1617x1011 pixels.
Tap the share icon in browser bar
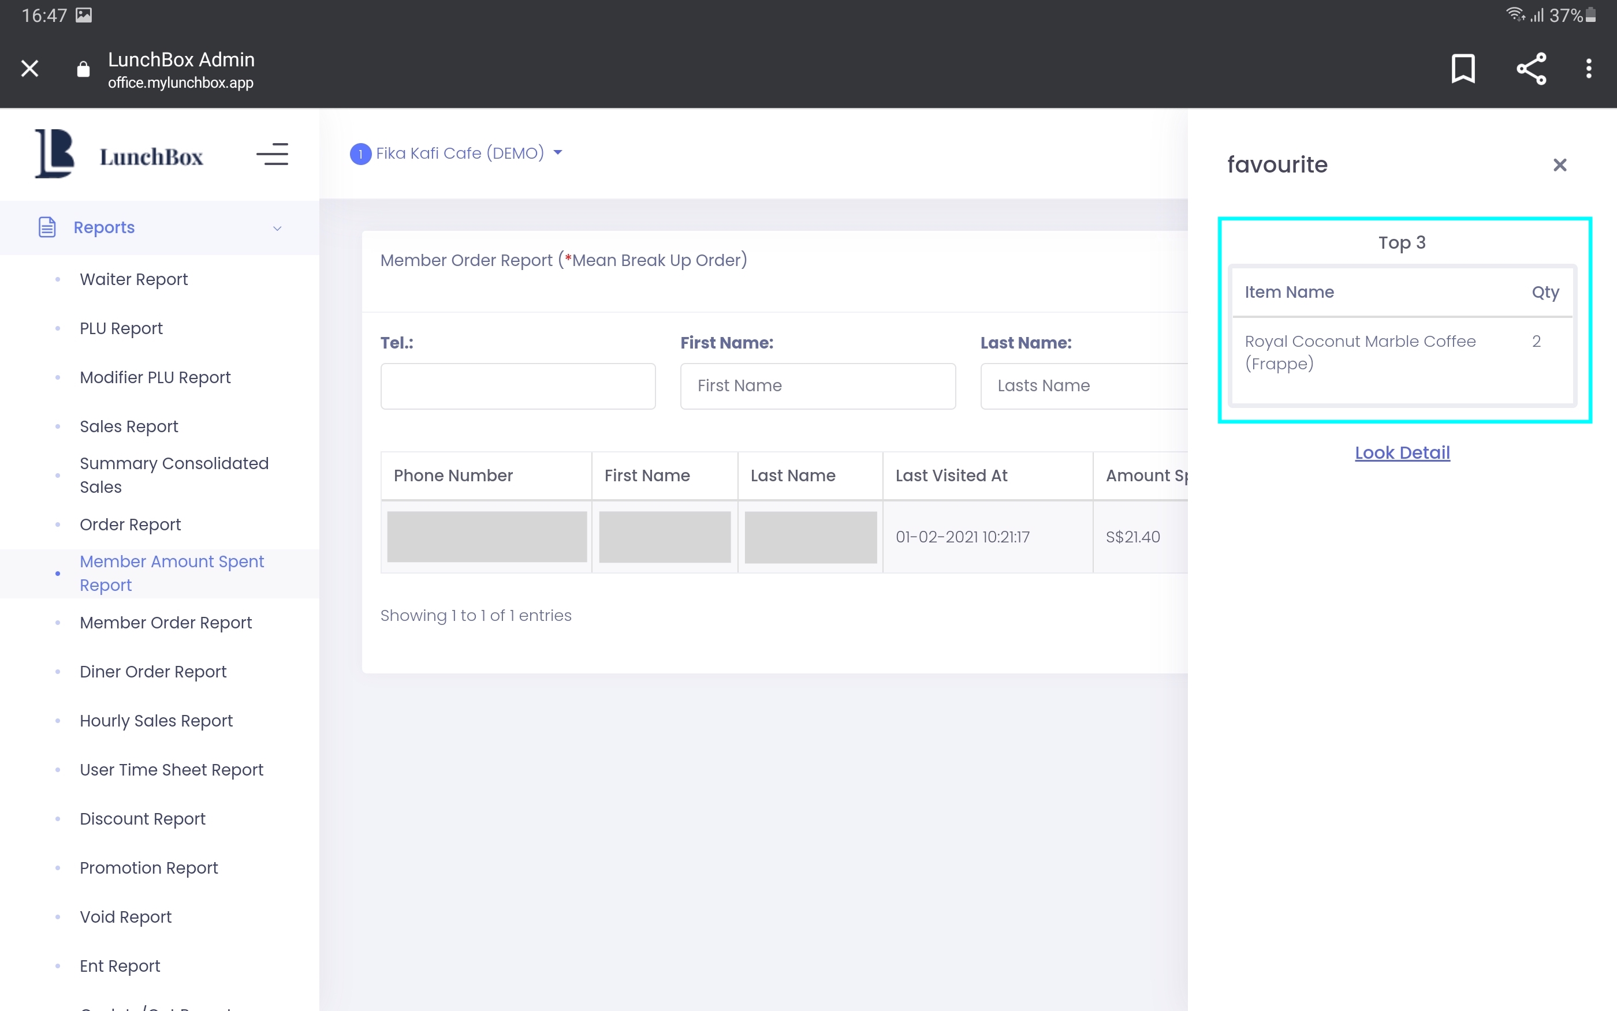point(1531,68)
